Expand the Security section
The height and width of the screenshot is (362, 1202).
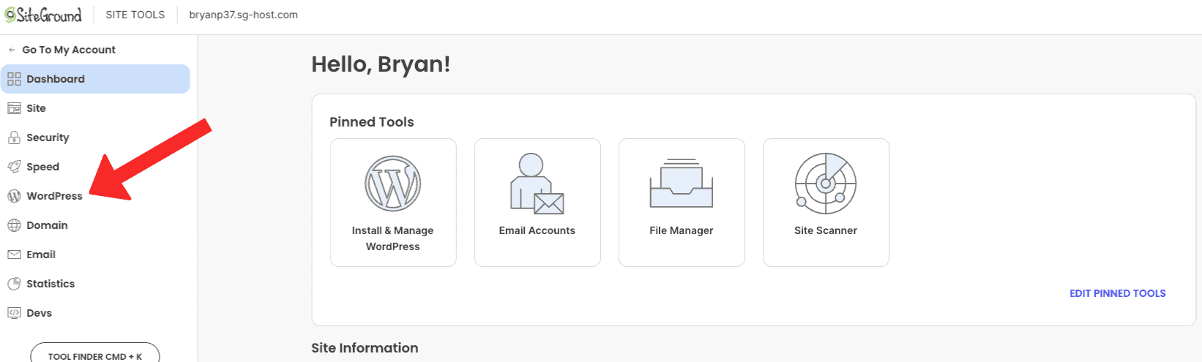tap(95, 137)
